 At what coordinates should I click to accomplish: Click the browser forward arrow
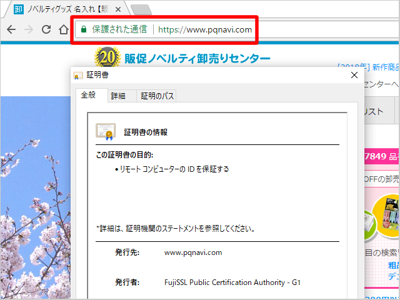29,29
